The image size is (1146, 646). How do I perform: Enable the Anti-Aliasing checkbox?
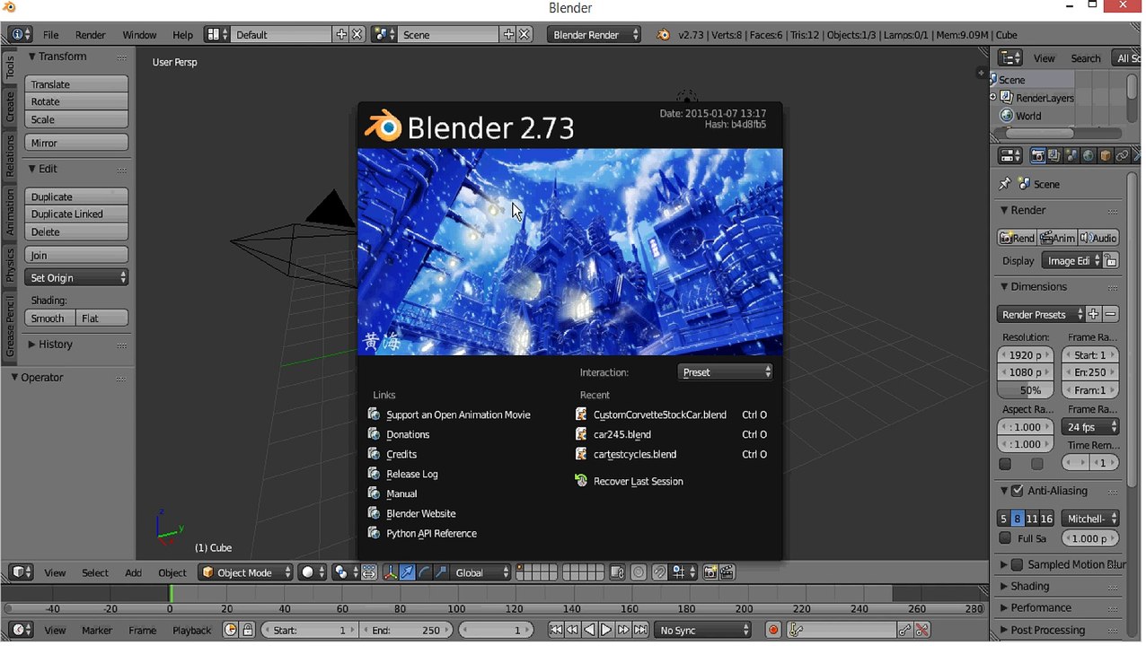[1017, 491]
